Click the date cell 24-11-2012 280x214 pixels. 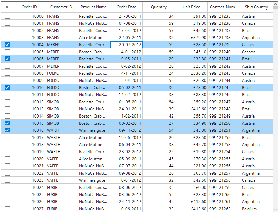(126, 202)
